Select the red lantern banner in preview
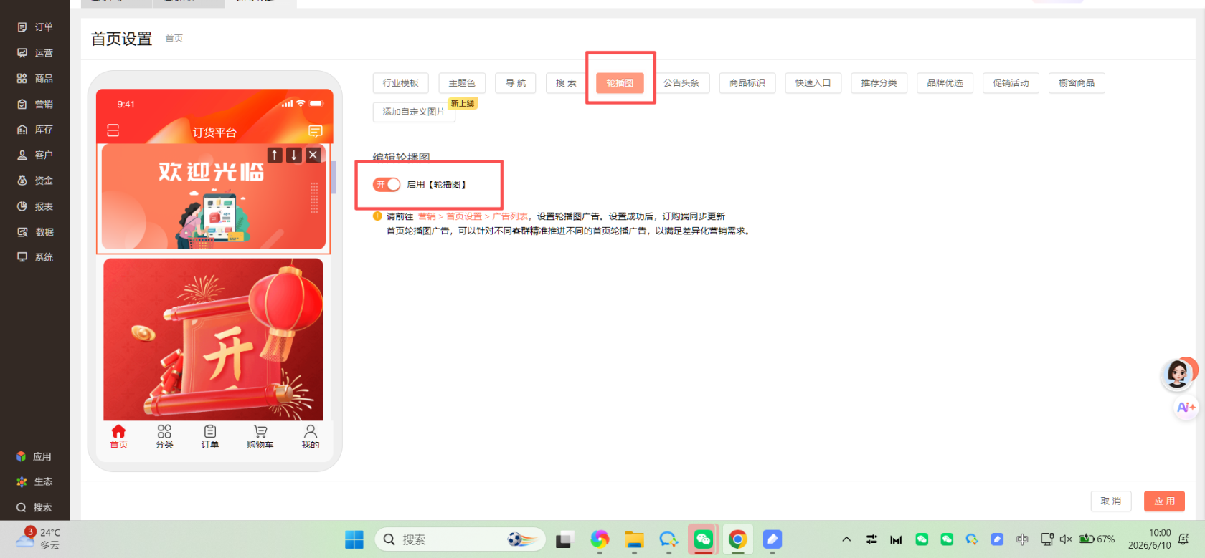Image resolution: width=1205 pixels, height=558 pixels. click(214, 340)
